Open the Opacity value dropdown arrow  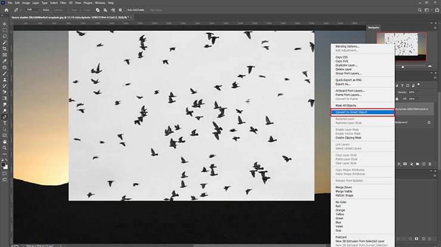(417, 92)
